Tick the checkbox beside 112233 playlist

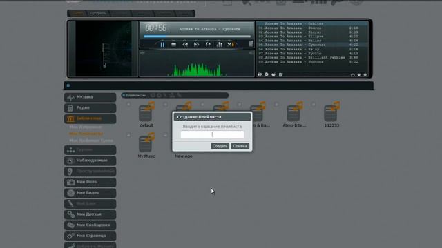(x=314, y=105)
